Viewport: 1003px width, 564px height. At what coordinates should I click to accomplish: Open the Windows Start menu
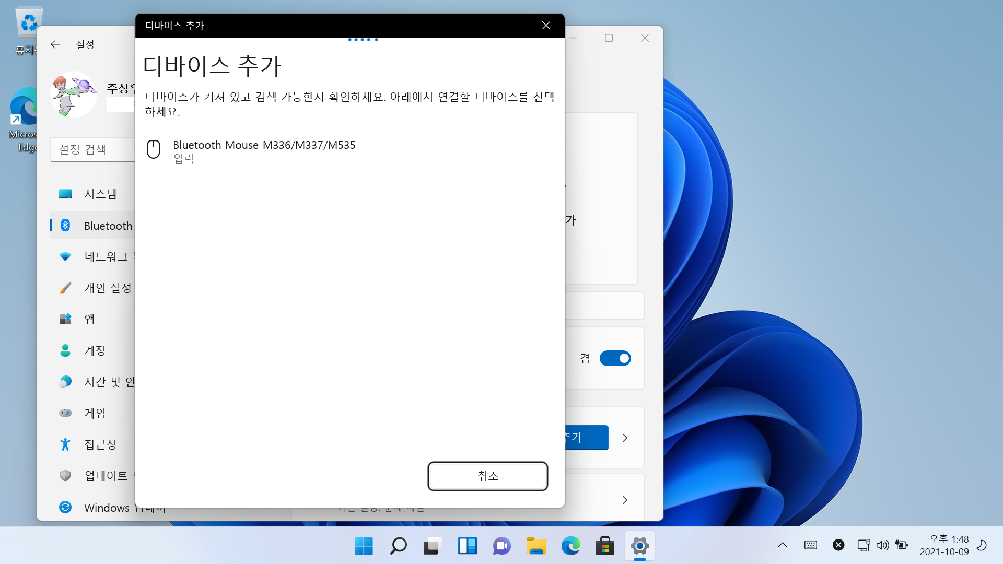pyautogui.click(x=364, y=546)
